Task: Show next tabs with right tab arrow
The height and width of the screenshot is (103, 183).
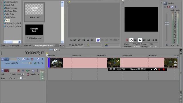Action: pos(63,46)
